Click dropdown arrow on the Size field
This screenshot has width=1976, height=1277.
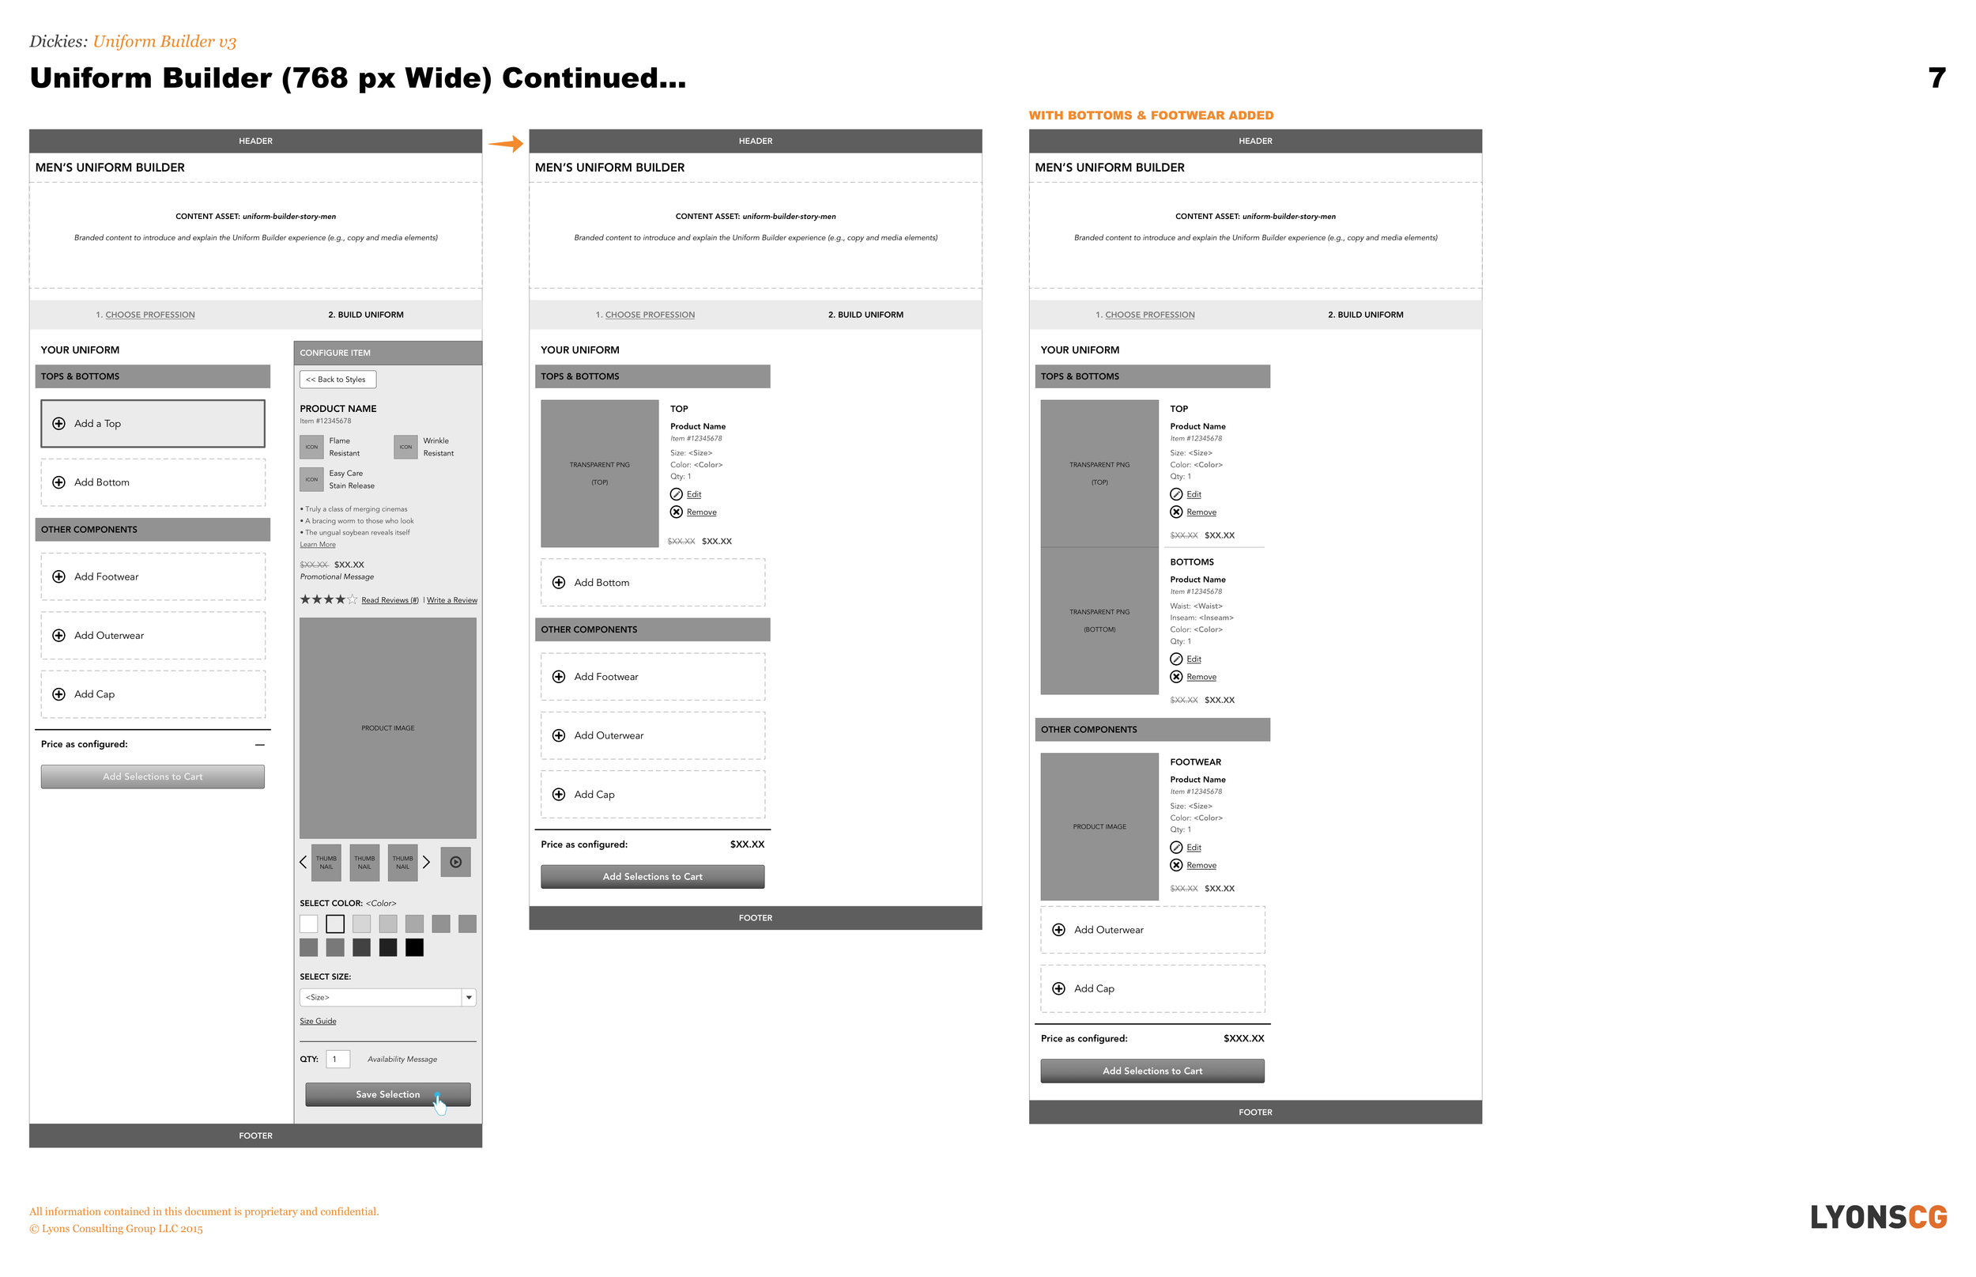[x=469, y=998]
